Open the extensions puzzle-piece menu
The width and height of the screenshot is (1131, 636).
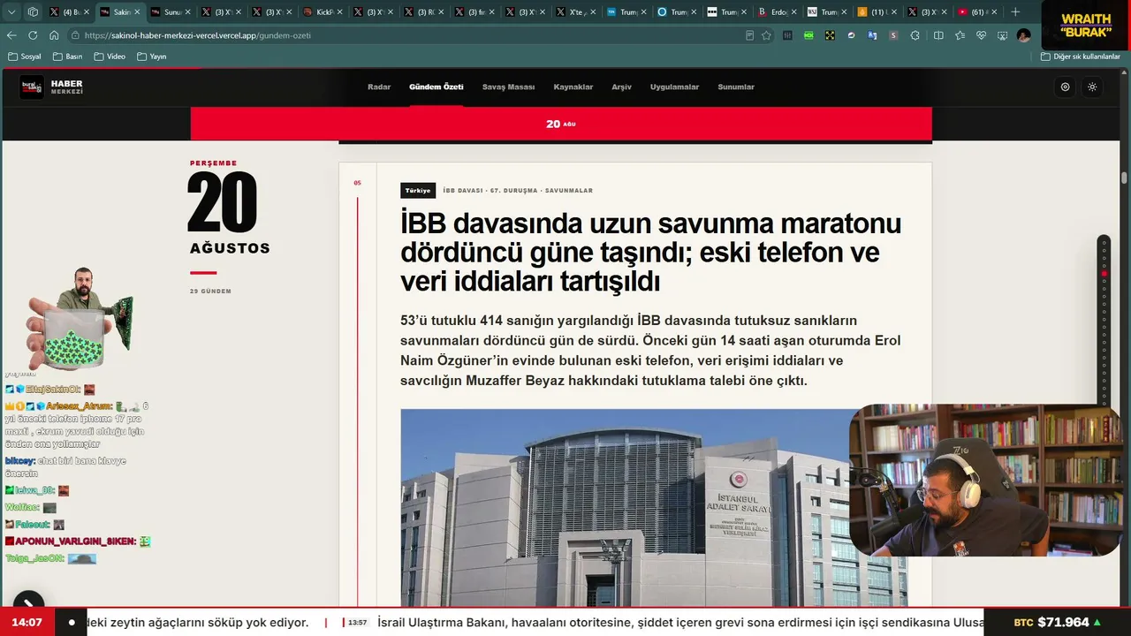coord(915,35)
